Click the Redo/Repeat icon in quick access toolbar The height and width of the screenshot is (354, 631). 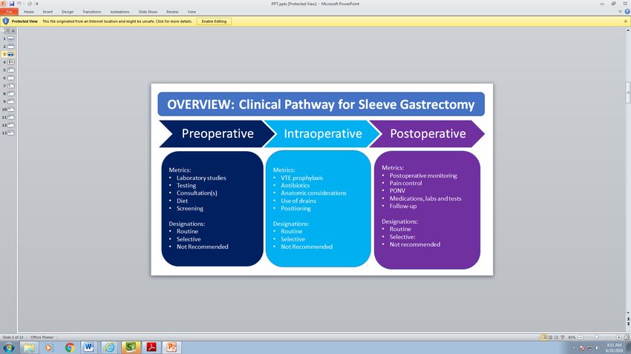point(30,4)
